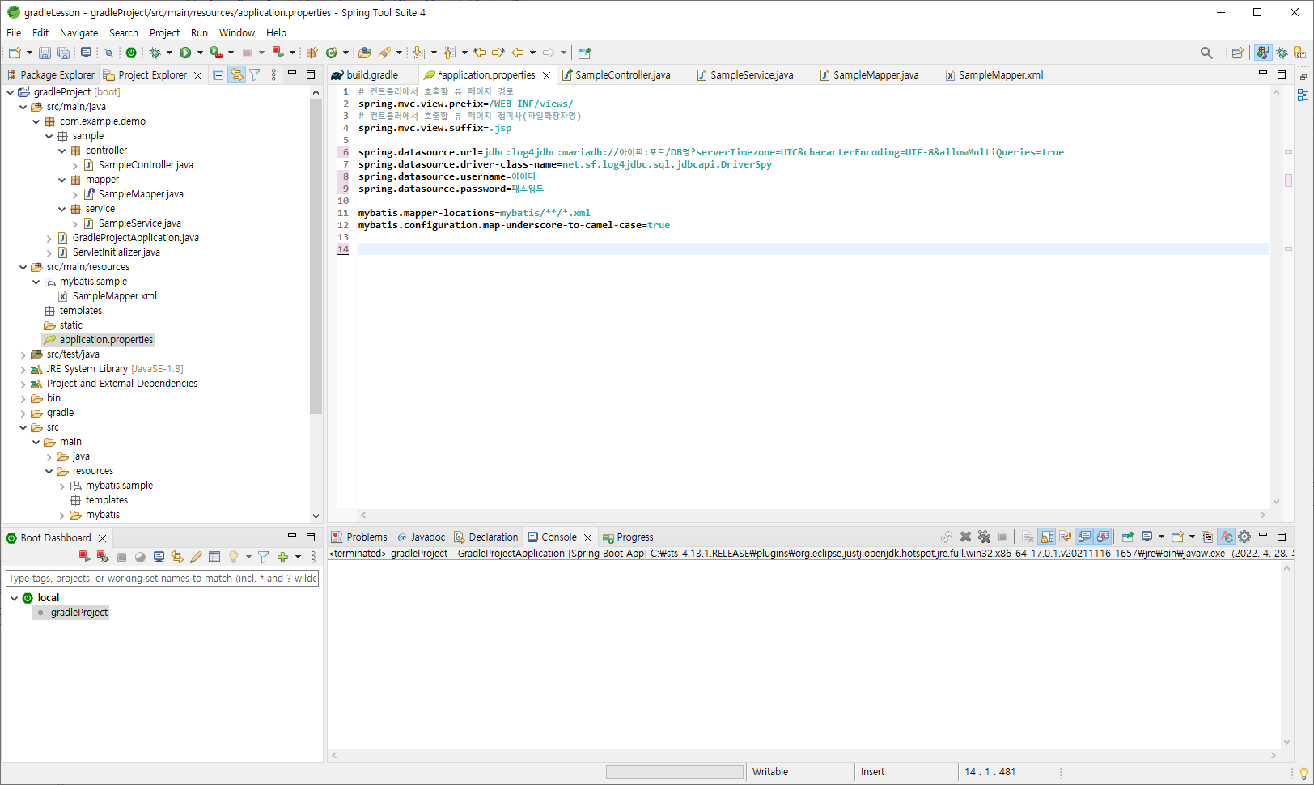This screenshot has height=785, width=1314.
Task: Collapse the controller package node
Action: (x=61, y=151)
